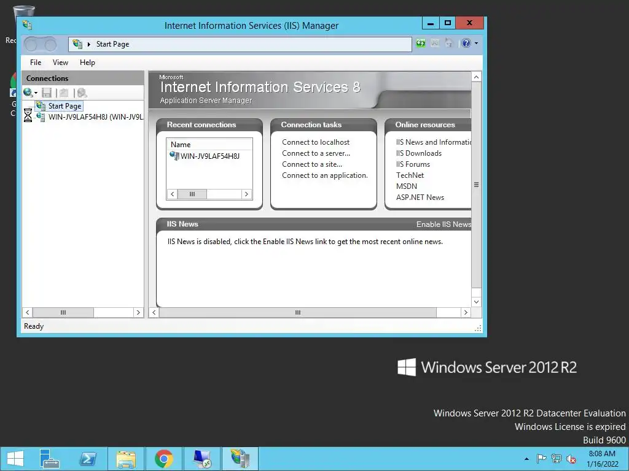Image resolution: width=629 pixels, height=471 pixels.
Task: Open the MSDN link
Action: (x=407, y=186)
